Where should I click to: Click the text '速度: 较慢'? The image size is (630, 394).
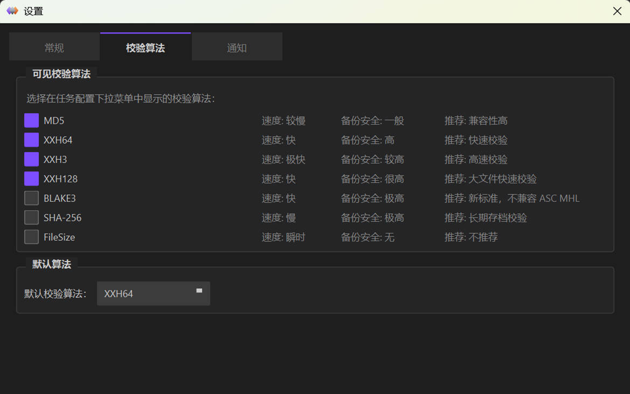(283, 121)
